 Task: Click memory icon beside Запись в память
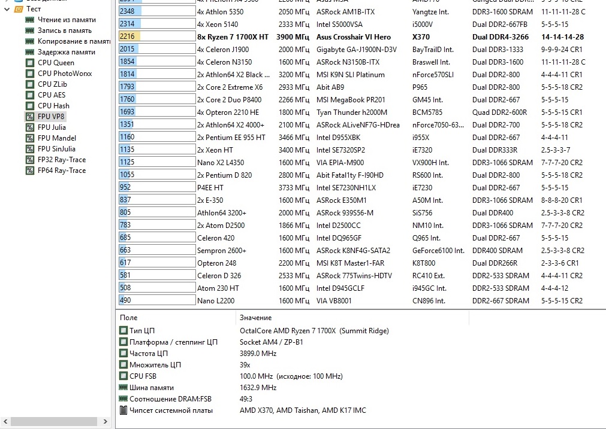(30, 31)
